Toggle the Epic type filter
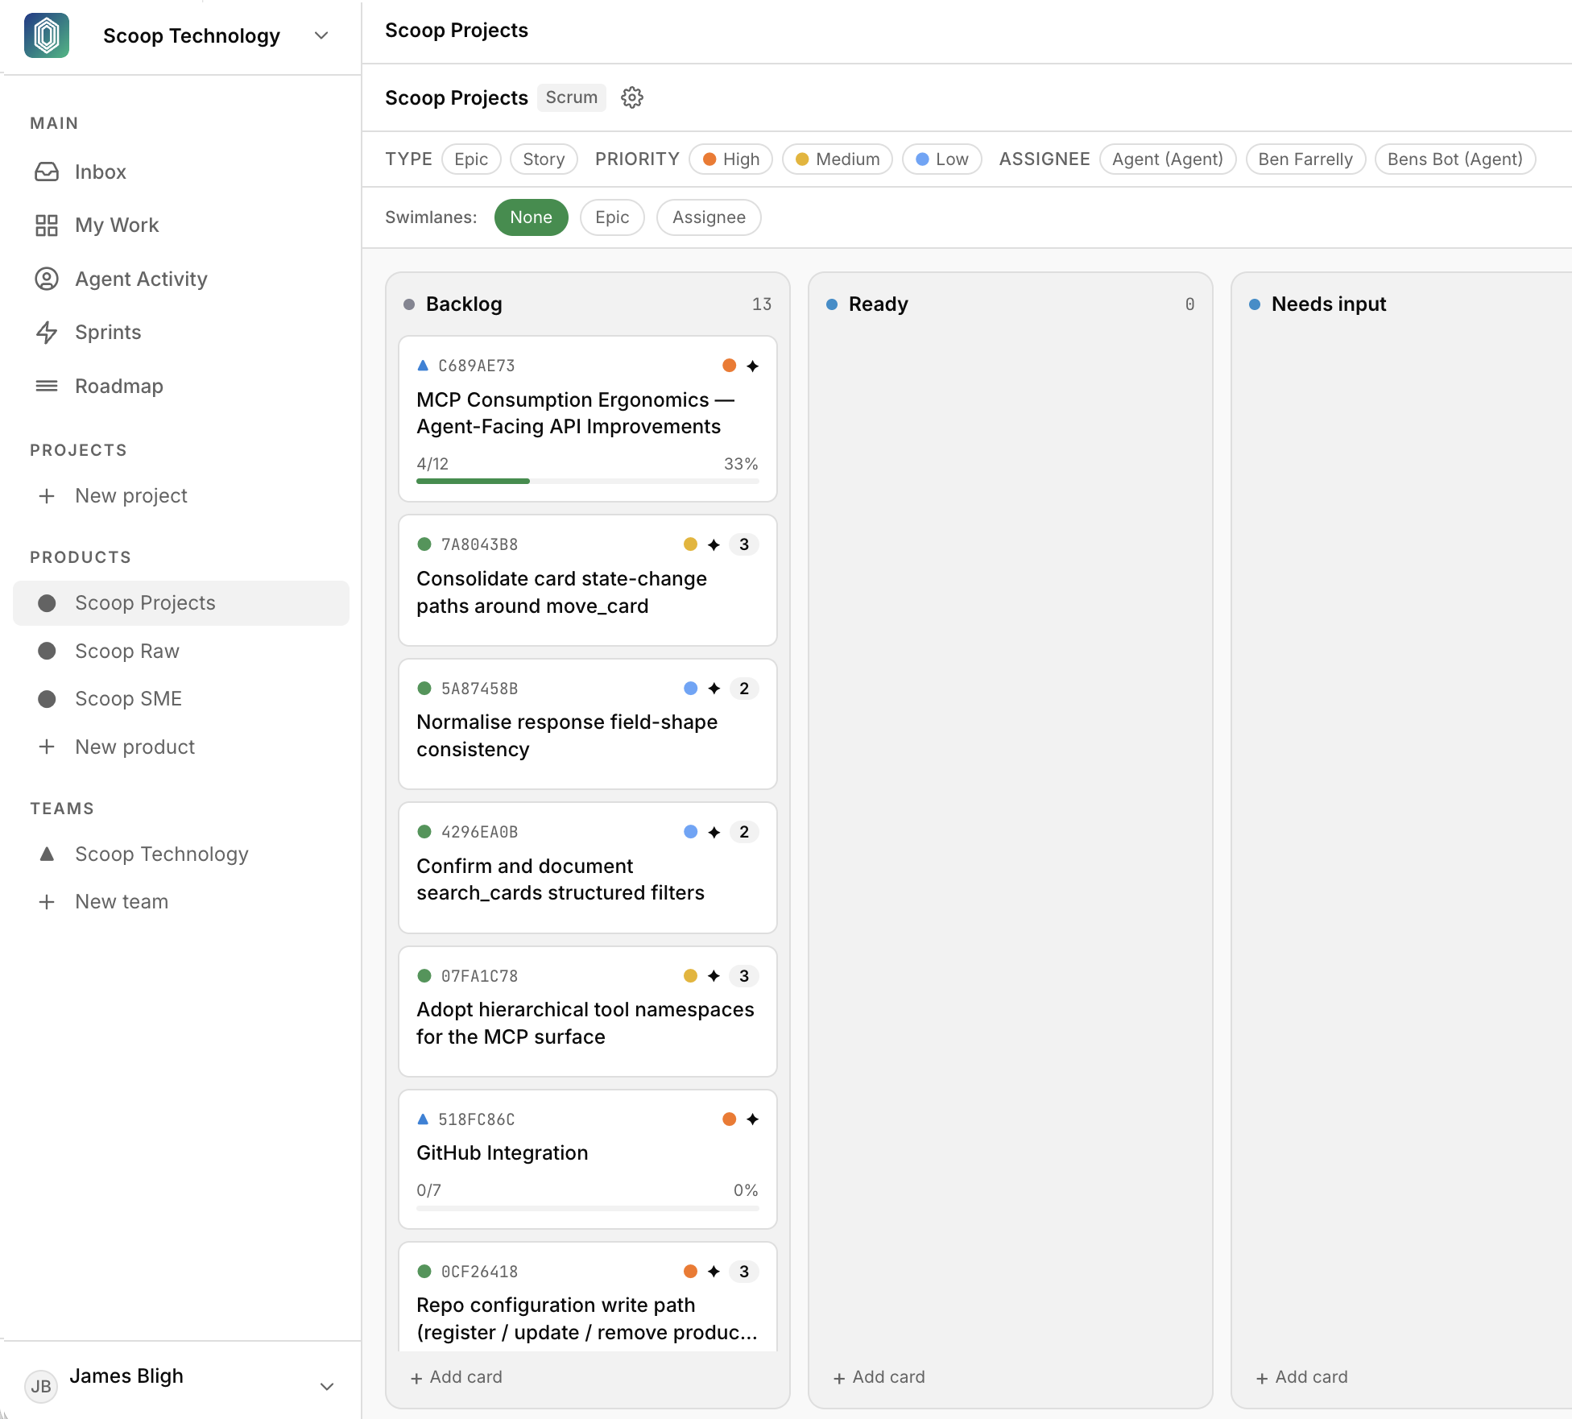 click(471, 159)
